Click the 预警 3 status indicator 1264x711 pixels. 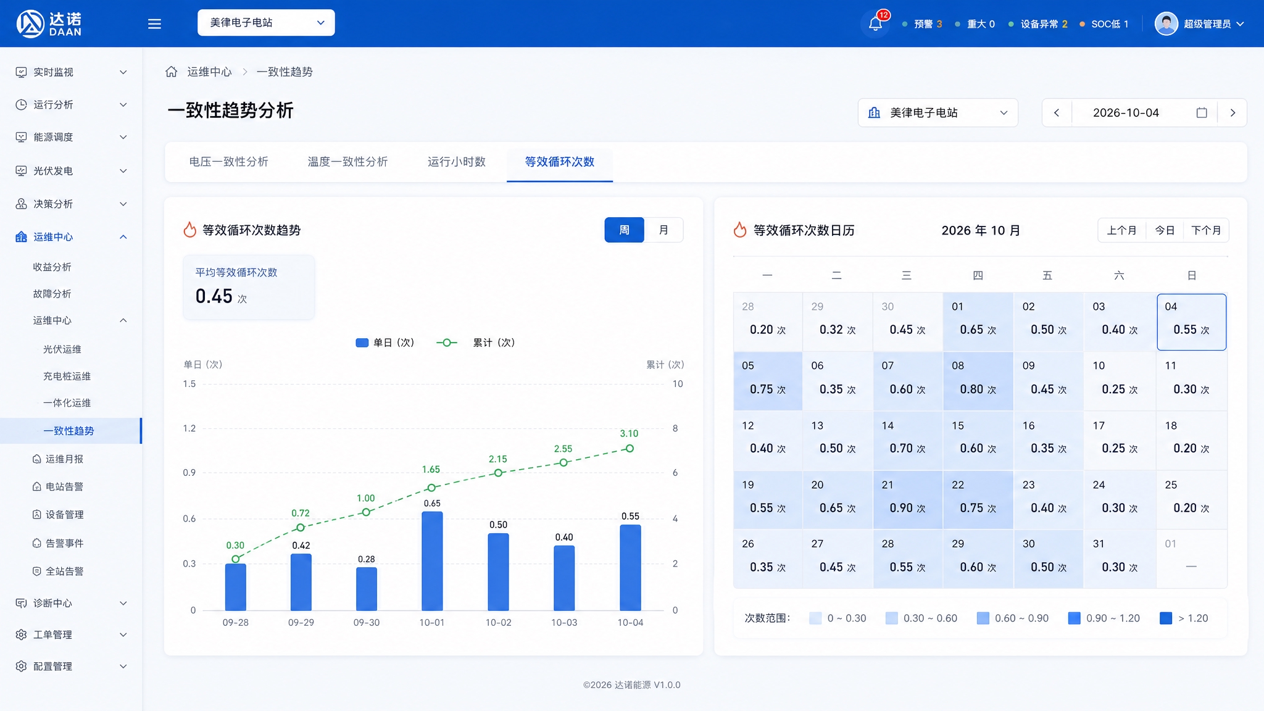tap(922, 24)
